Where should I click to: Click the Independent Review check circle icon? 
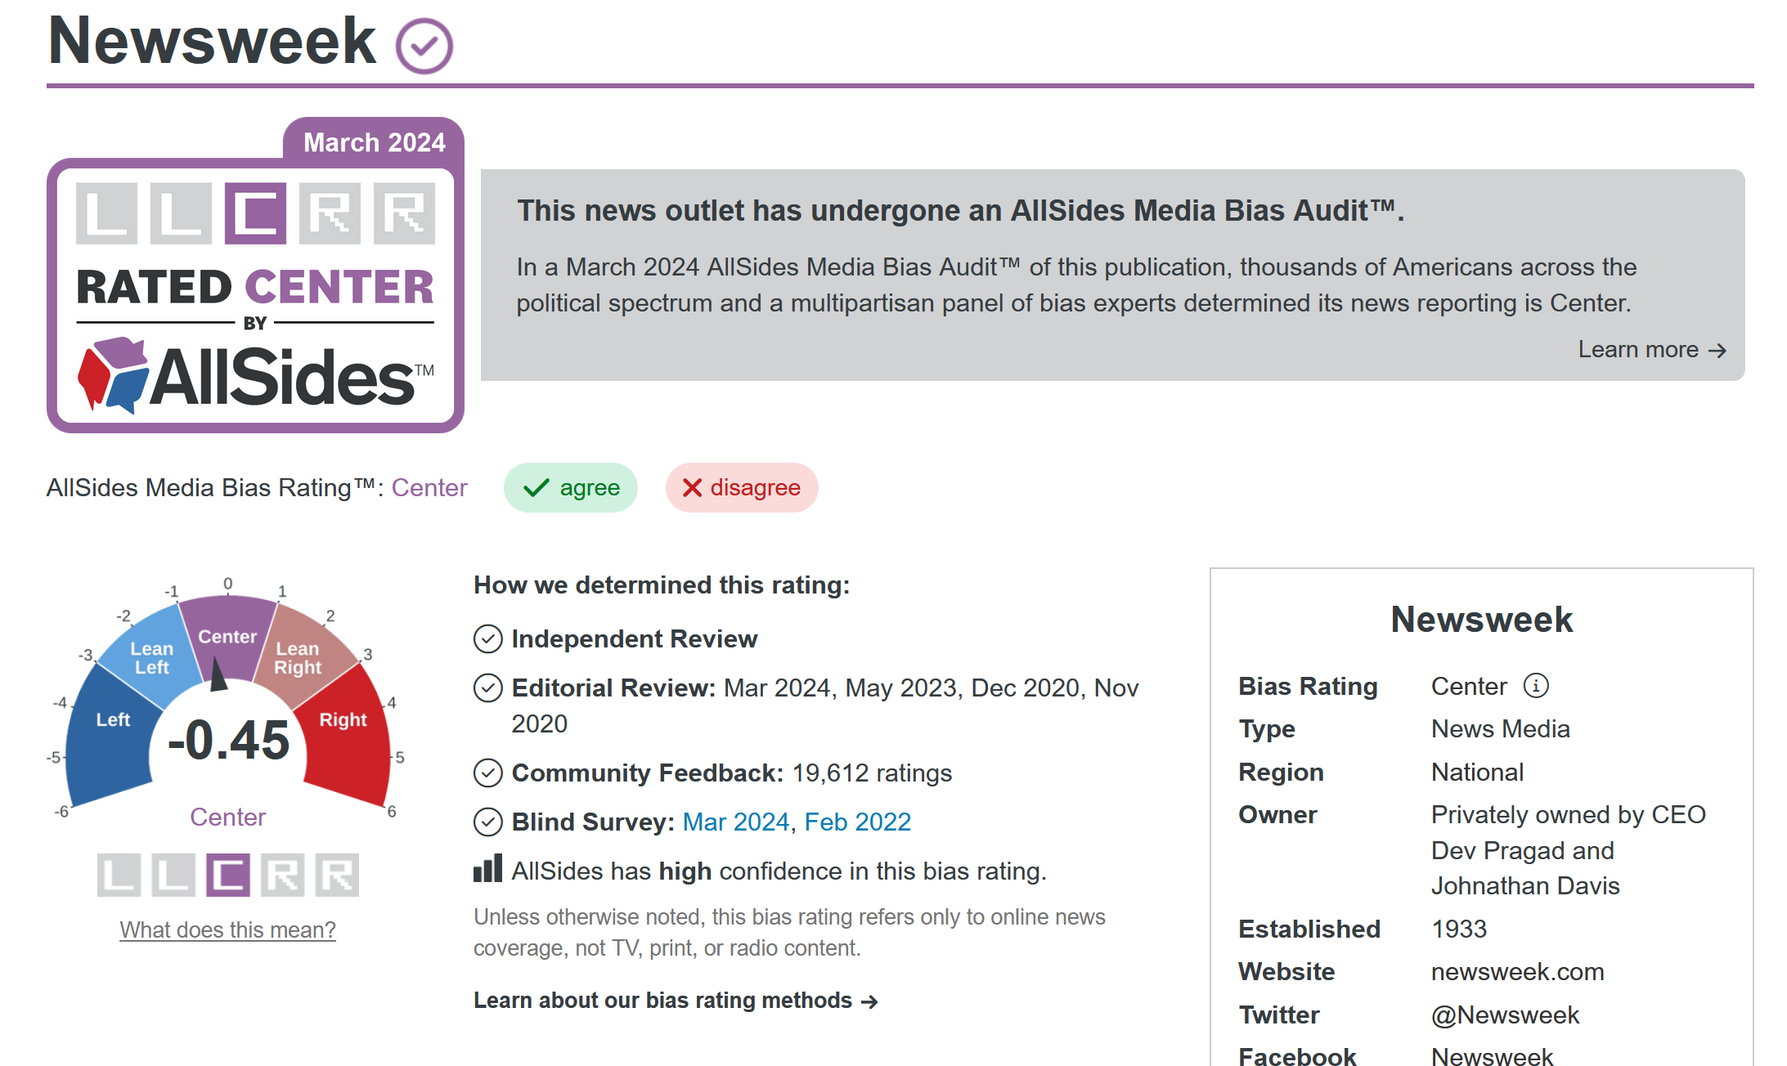tap(488, 639)
